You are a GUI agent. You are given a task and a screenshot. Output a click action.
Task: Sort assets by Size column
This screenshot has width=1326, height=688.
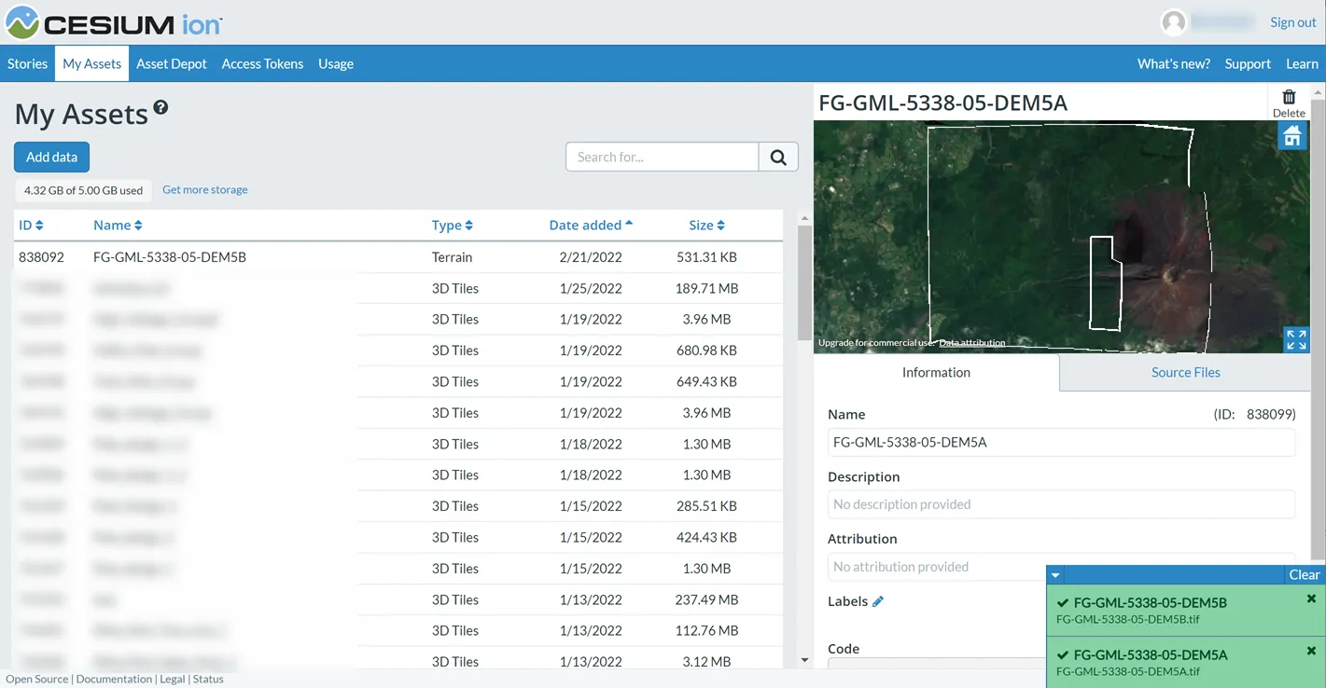[x=706, y=226]
